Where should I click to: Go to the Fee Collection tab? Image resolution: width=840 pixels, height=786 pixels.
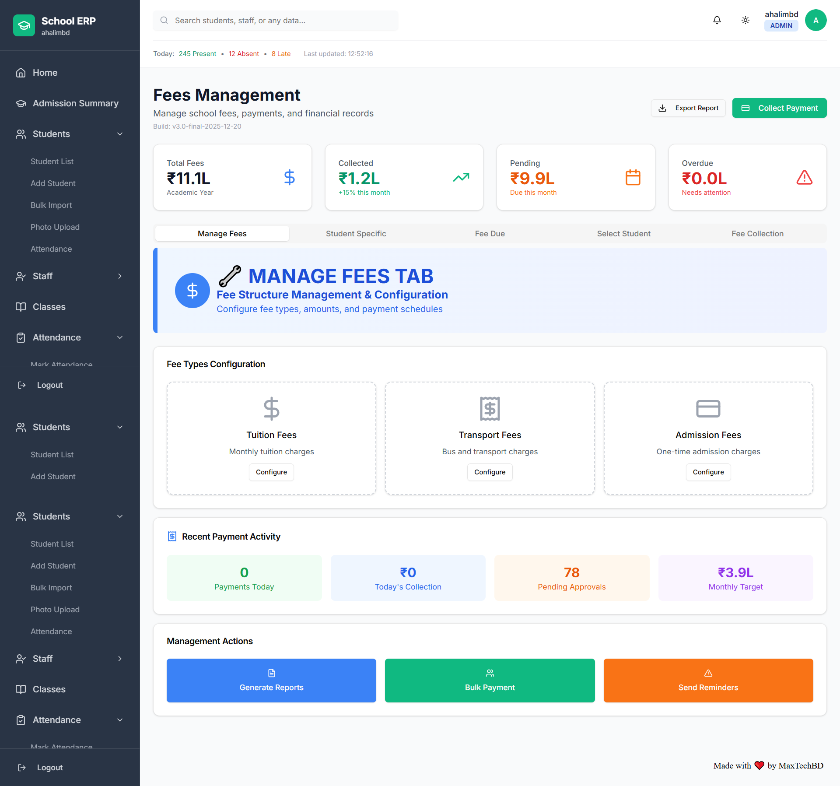pyautogui.click(x=758, y=234)
